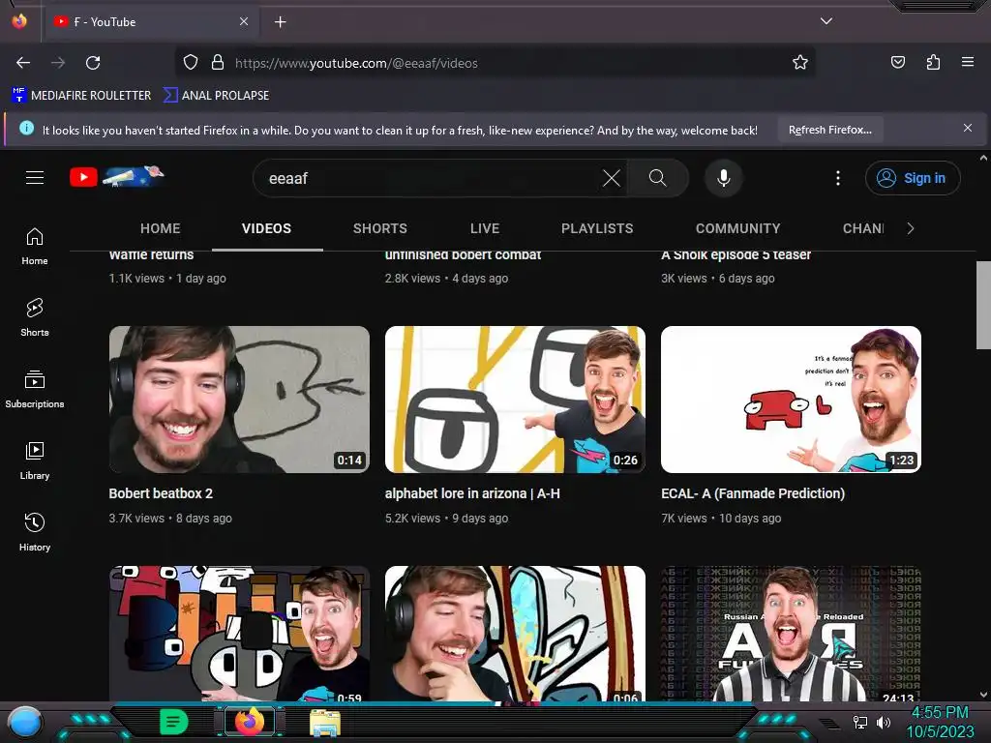Start voice search with the microphone
The width and height of the screenshot is (991, 743).
pyautogui.click(x=724, y=178)
